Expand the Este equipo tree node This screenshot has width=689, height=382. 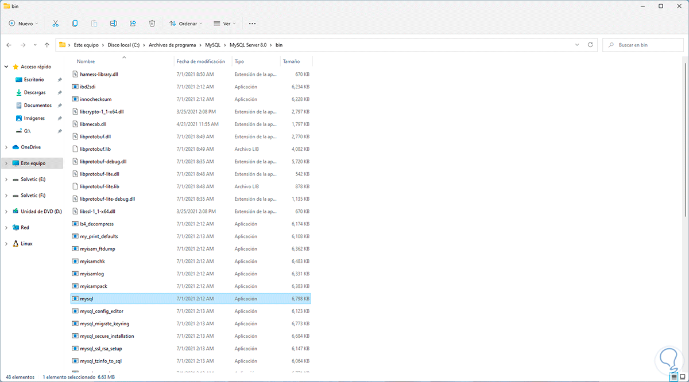[6, 163]
